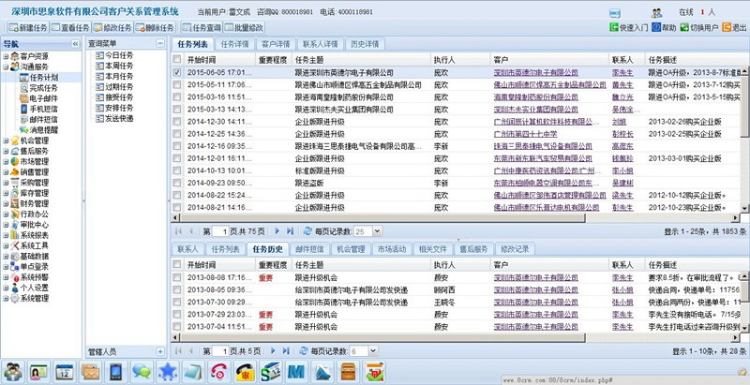Viewport: 750px width, 385px height.
Task: Go to next page of upper task list
Action: [277, 231]
